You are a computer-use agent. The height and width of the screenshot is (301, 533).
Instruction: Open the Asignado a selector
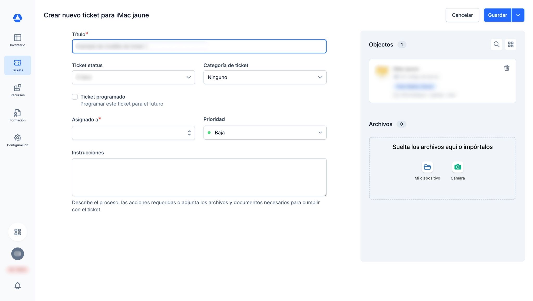tap(133, 133)
